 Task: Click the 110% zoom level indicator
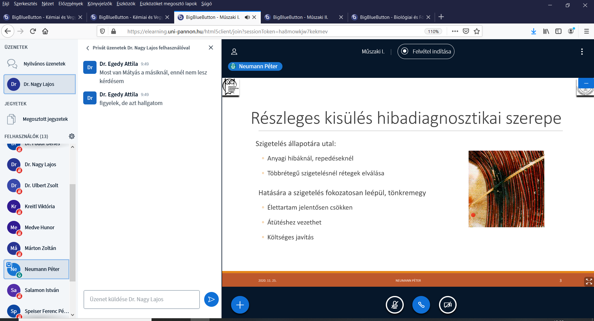pyautogui.click(x=433, y=32)
